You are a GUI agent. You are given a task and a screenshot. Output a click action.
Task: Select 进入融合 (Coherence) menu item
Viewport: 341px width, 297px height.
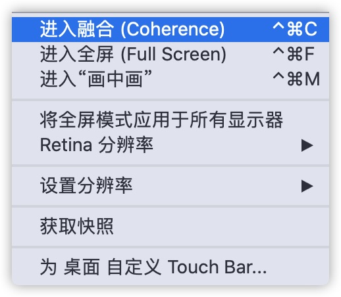pyautogui.click(x=170, y=30)
